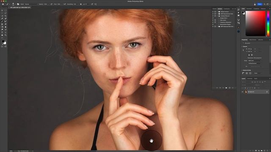
Task: Open symmetry paint options
Action: [x=96, y=4]
